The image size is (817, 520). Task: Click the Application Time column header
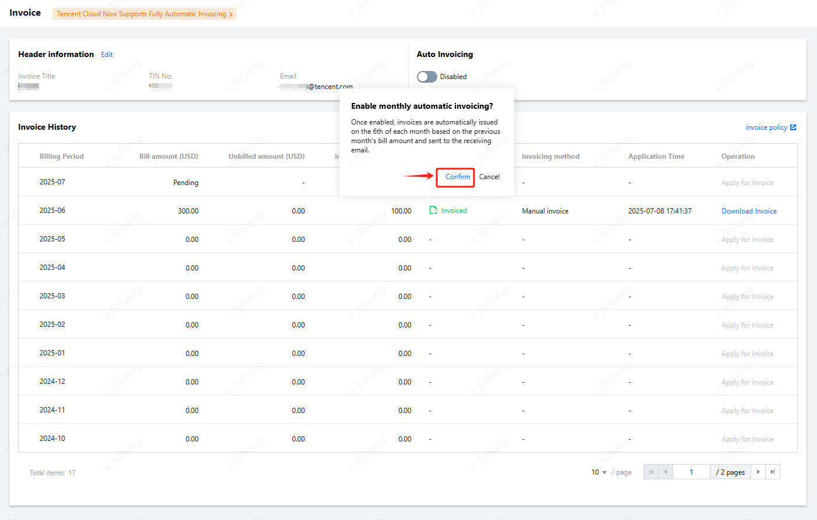click(x=656, y=156)
